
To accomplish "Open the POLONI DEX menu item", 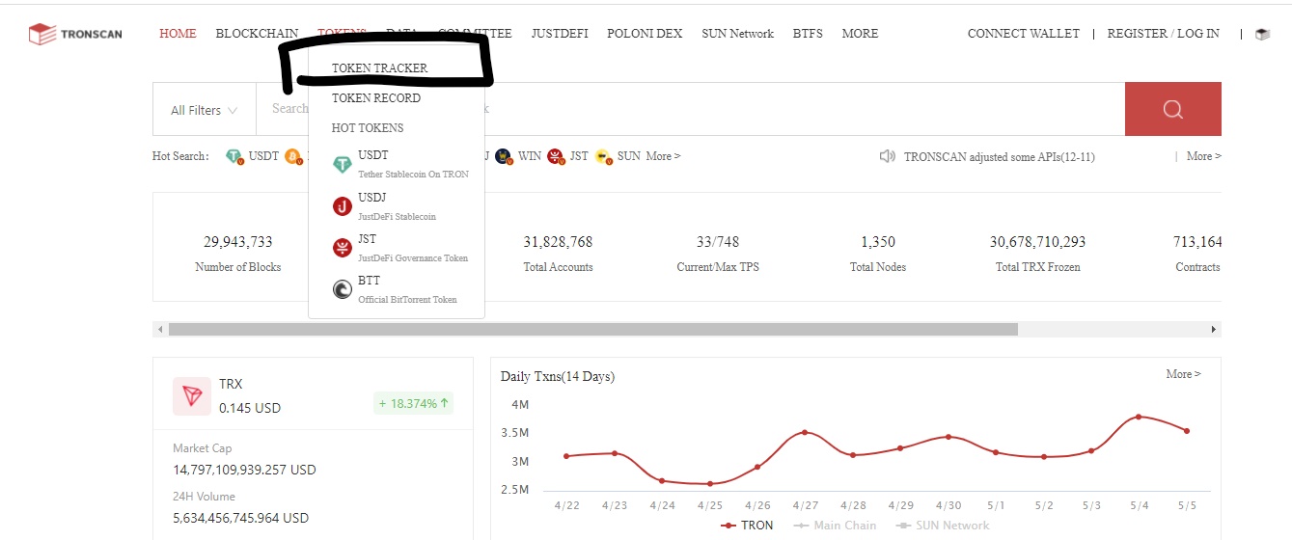I will click(645, 34).
